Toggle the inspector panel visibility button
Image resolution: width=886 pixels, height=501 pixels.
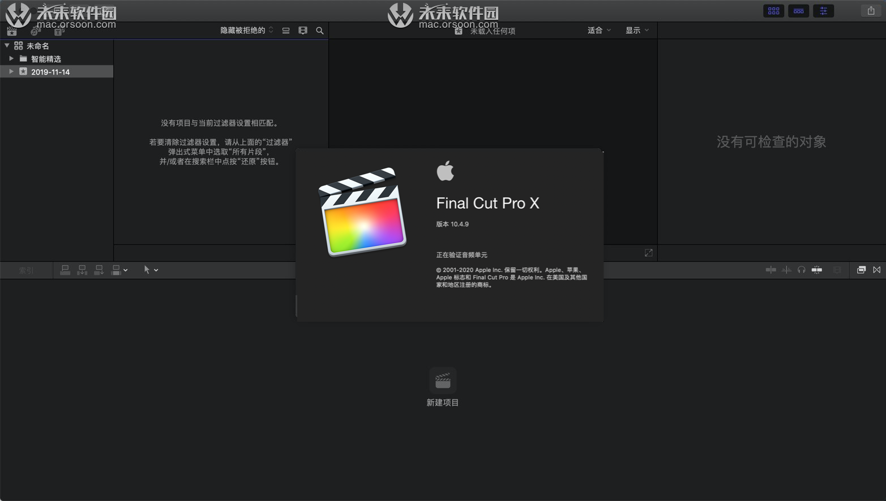point(824,11)
